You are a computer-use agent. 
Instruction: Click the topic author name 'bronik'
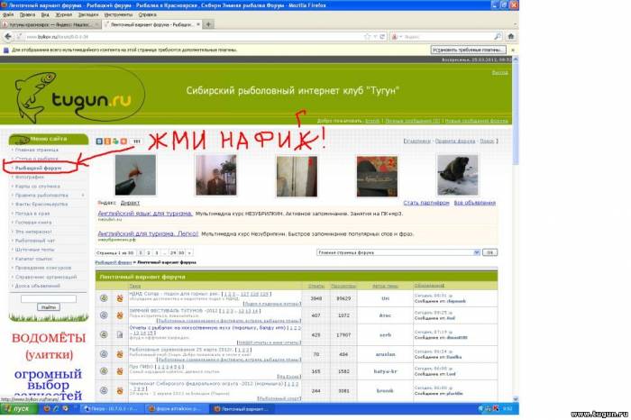click(x=385, y=390)
